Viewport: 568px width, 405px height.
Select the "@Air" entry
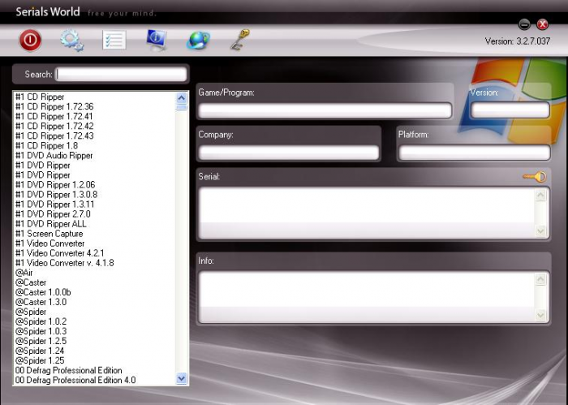point(24,273)
